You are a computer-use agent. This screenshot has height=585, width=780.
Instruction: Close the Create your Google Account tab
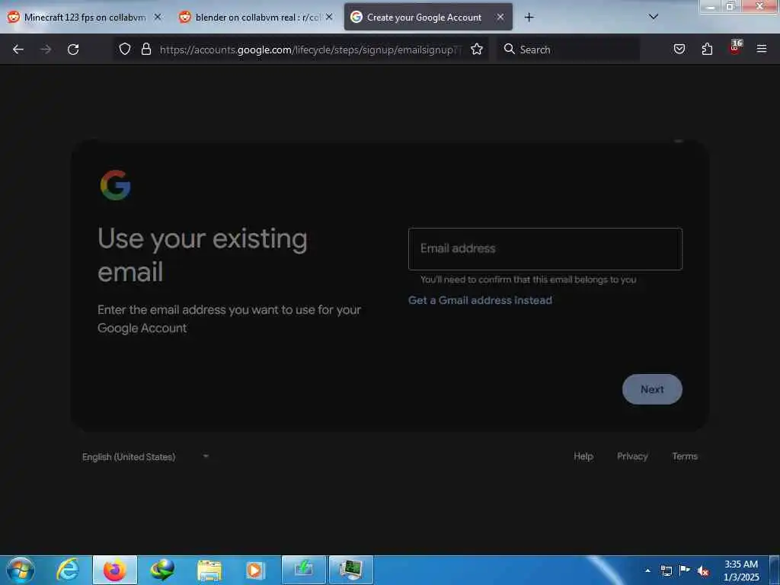(500, 17)
